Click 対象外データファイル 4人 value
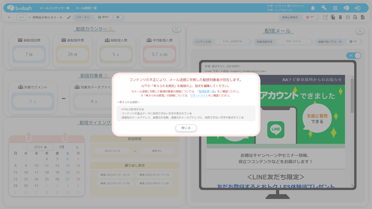The width and height of the screenshot is (372, 209). (x=94, y=102)
